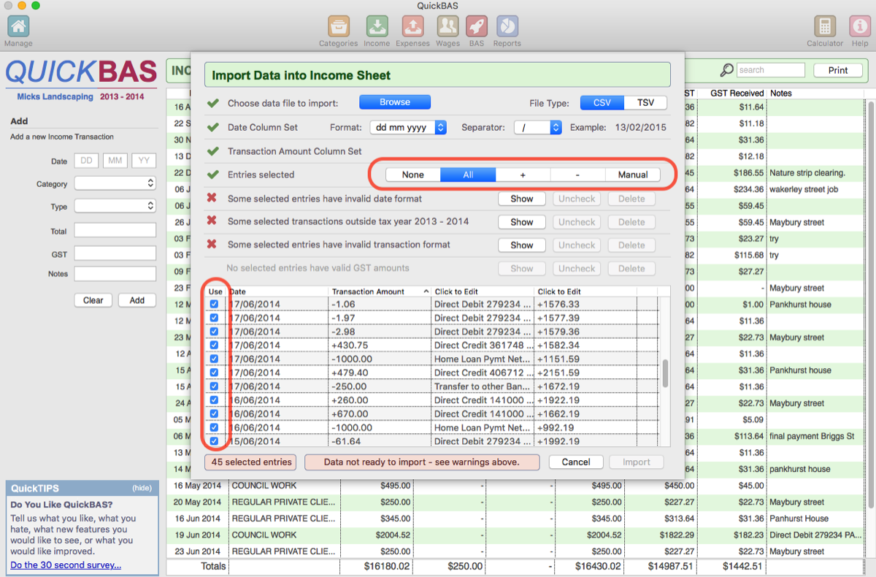This screenshot has width=876, height=577.
Task: Select the None entries option
Action: click(413, 175)
